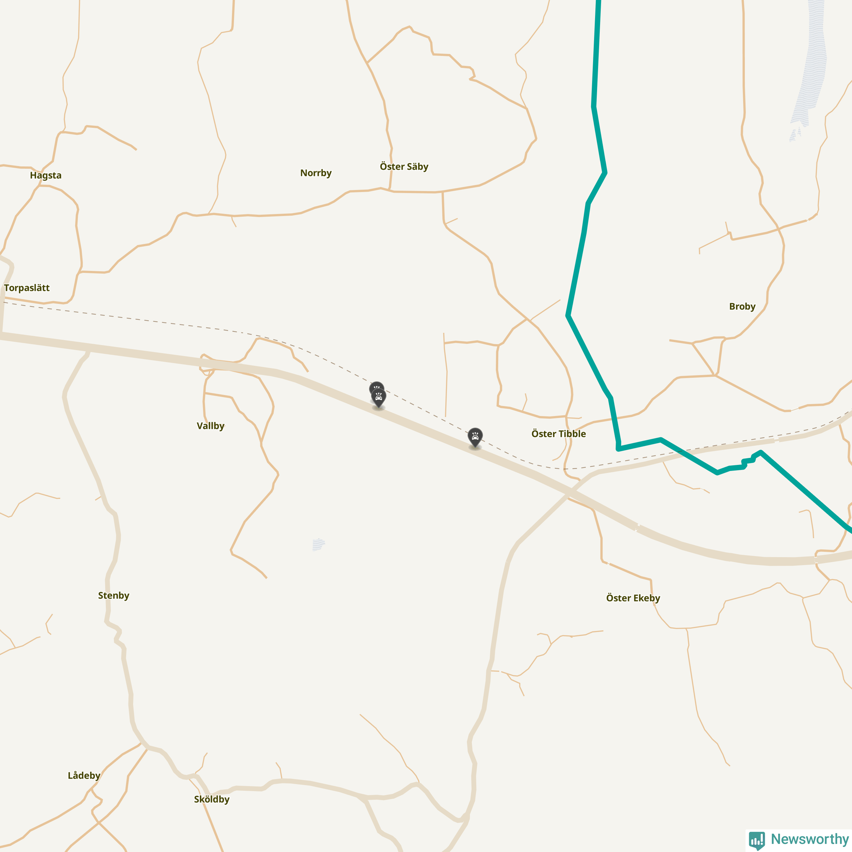Click the Sköldby place label

tap(212, 799)
